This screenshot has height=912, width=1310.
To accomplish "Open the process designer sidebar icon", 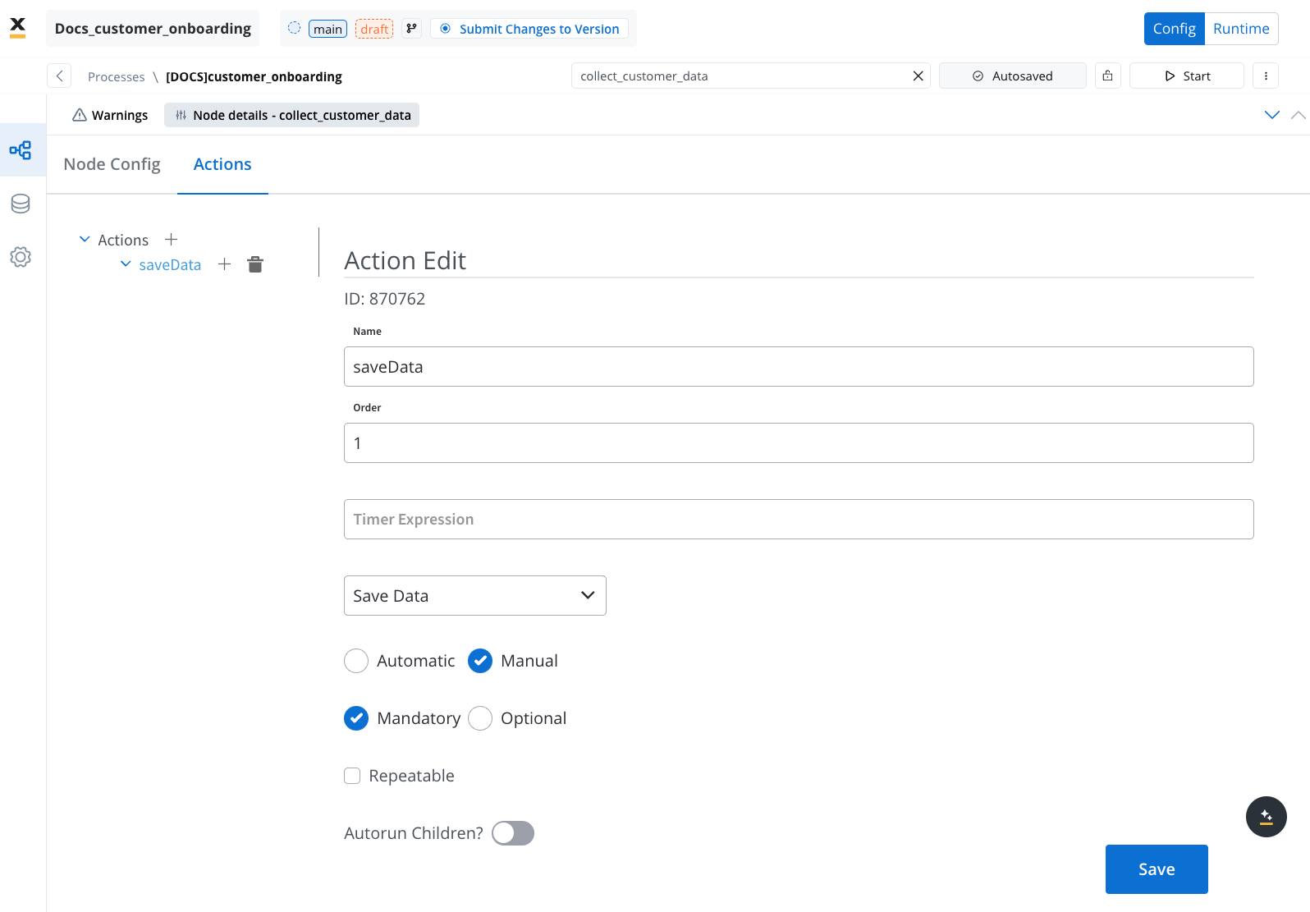I will point(21,150).
